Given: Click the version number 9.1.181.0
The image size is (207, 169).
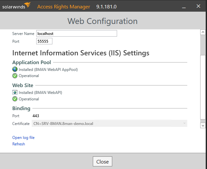Looking at the screenshot, I should click(x=106, y=6).
